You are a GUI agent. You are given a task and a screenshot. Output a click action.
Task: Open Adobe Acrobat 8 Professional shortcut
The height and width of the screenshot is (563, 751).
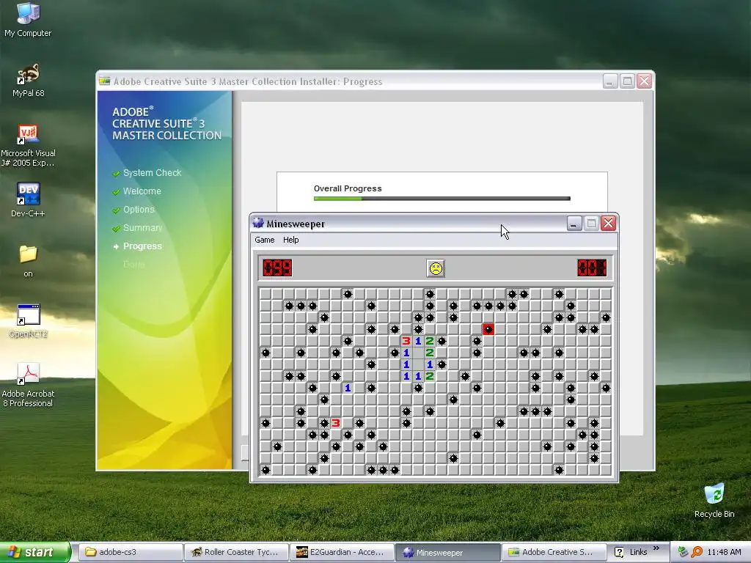coord(28,386)
